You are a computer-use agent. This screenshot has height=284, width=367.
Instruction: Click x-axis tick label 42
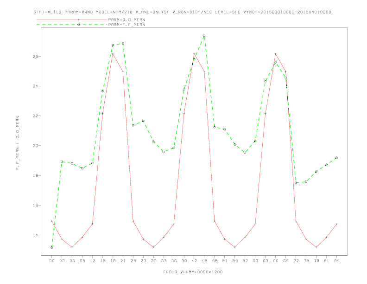[x=194, y=261]
